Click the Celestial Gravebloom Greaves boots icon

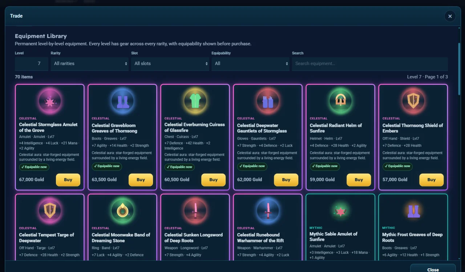pyautogui.click(x=122, y=102)
